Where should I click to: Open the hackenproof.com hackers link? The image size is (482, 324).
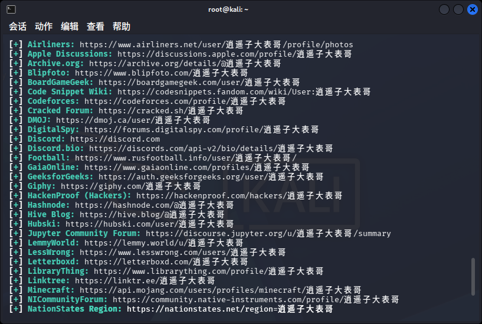point(240,195)
